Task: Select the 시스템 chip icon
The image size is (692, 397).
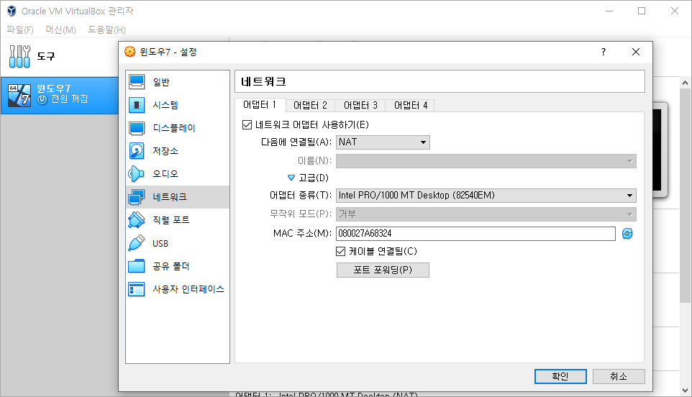Action: (x=137, y=105)
